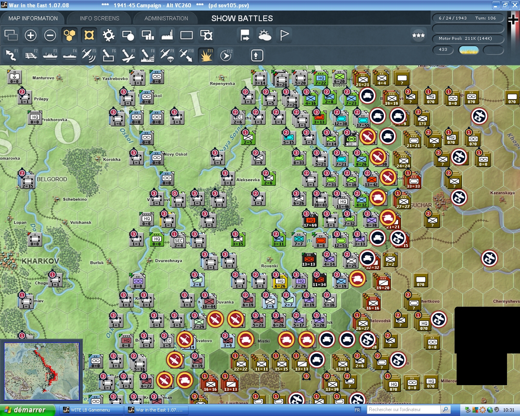This screenshot has width=520, height=416.
Task: Click F12 end turn arrow icon
Action: (x=225, y=55)
